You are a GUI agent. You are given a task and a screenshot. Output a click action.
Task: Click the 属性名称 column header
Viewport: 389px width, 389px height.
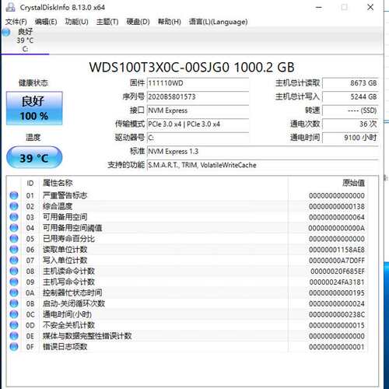tap(58, 183)
